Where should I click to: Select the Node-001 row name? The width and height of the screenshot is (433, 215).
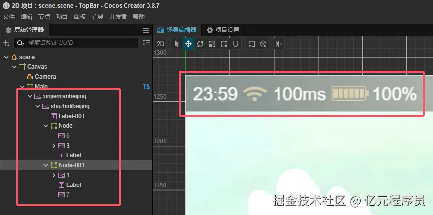71,165
